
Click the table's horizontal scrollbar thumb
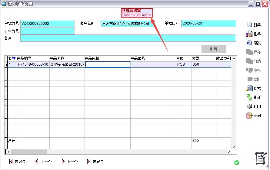click(x=29, y=152)
